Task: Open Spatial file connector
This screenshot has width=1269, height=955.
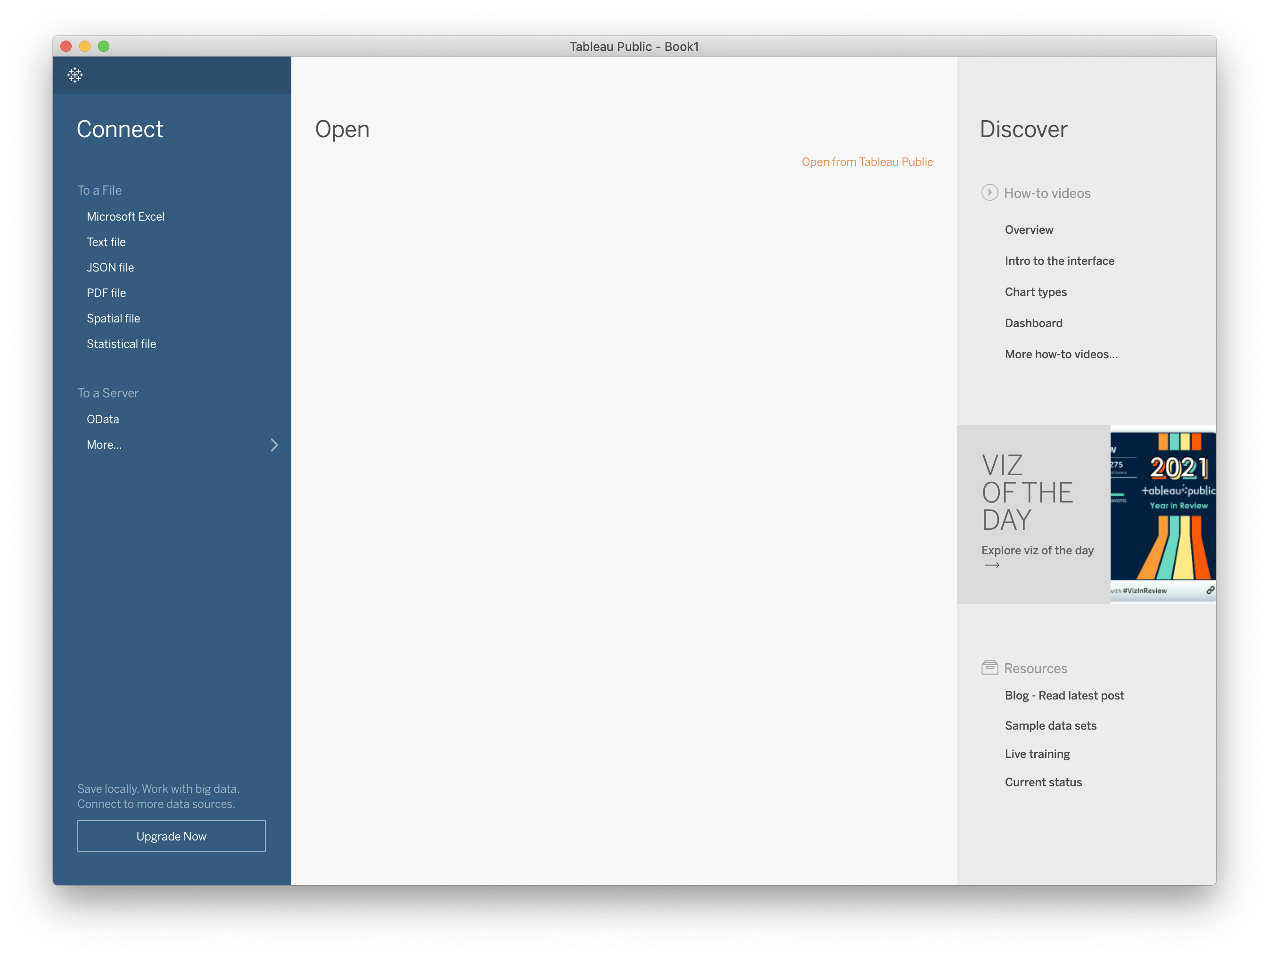Action: 113,318
